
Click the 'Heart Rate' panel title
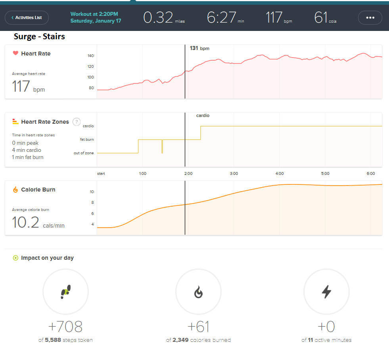36,54
